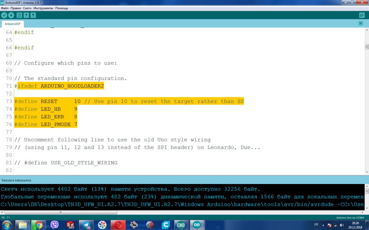
Task: Click the avrdude path console line
Action: click(x=183, y=204)
